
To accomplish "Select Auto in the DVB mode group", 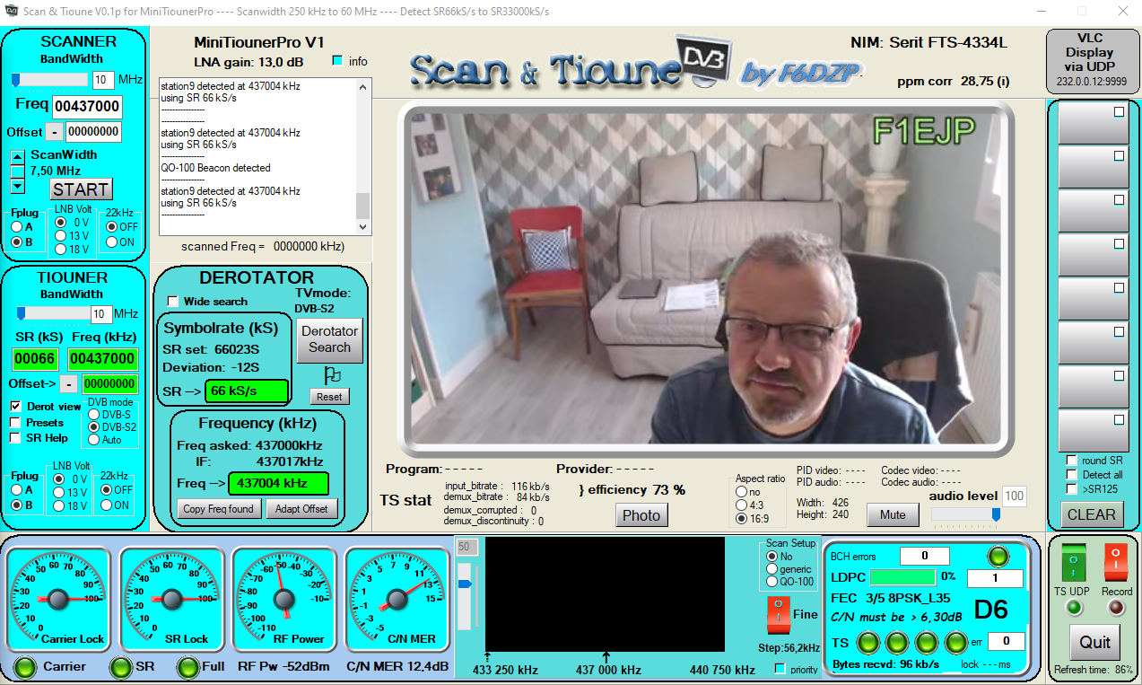I will pyautogui.click(x=94, y=440).
